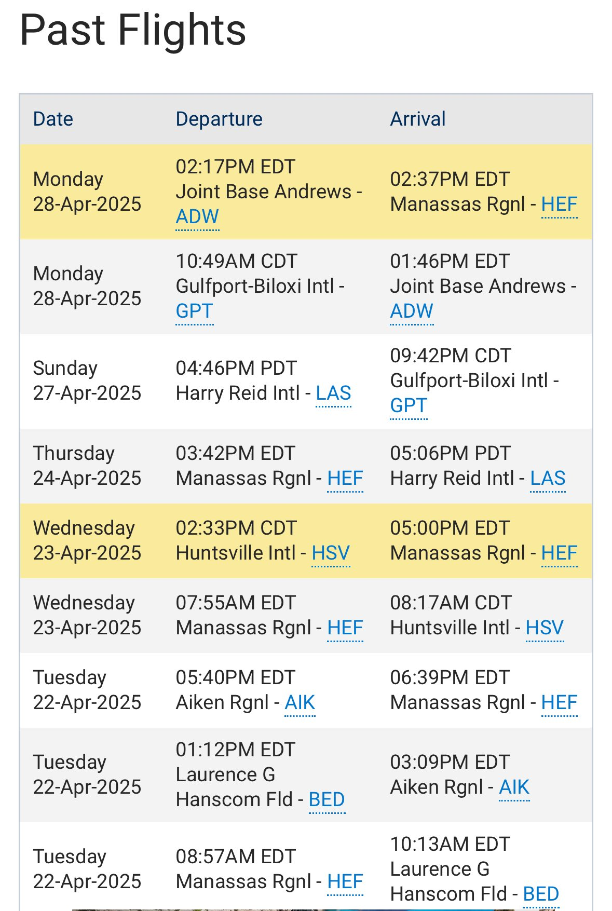The height and width of the screenshot is (911, 612).
Task: Open HEF link in 03:42PM EDT departure
Action: click(x=345, y=478)
